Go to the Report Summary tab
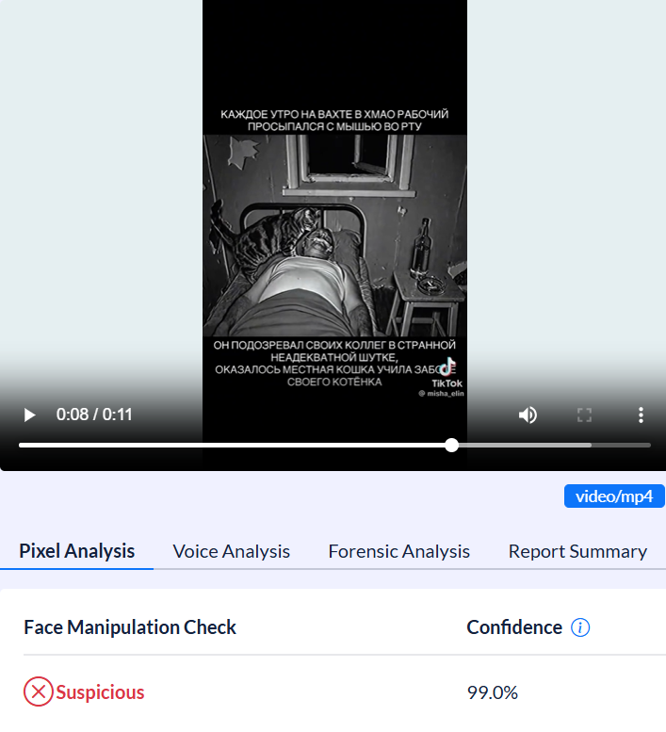 click(x=577, y=551)
